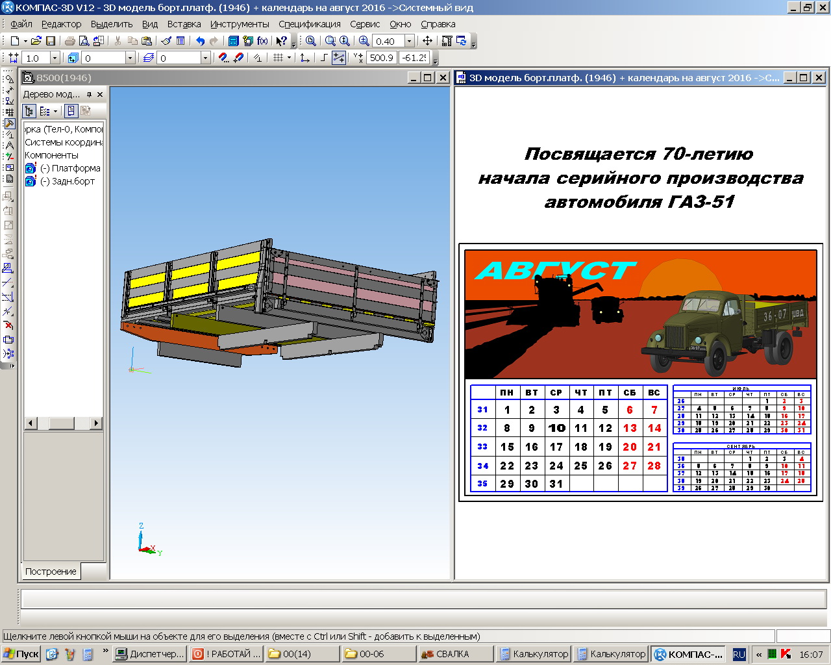Image resolution: width=831 pixels, height=665 pixels.
Task: Open the Вставка menu
Action: point(184,24)
